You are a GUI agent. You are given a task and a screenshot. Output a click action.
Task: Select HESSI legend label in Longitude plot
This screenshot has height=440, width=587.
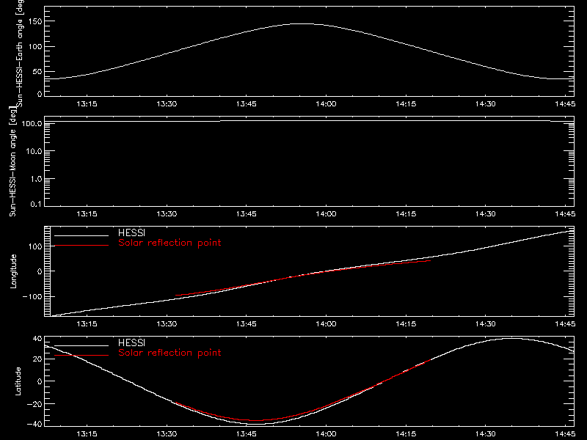131,232
